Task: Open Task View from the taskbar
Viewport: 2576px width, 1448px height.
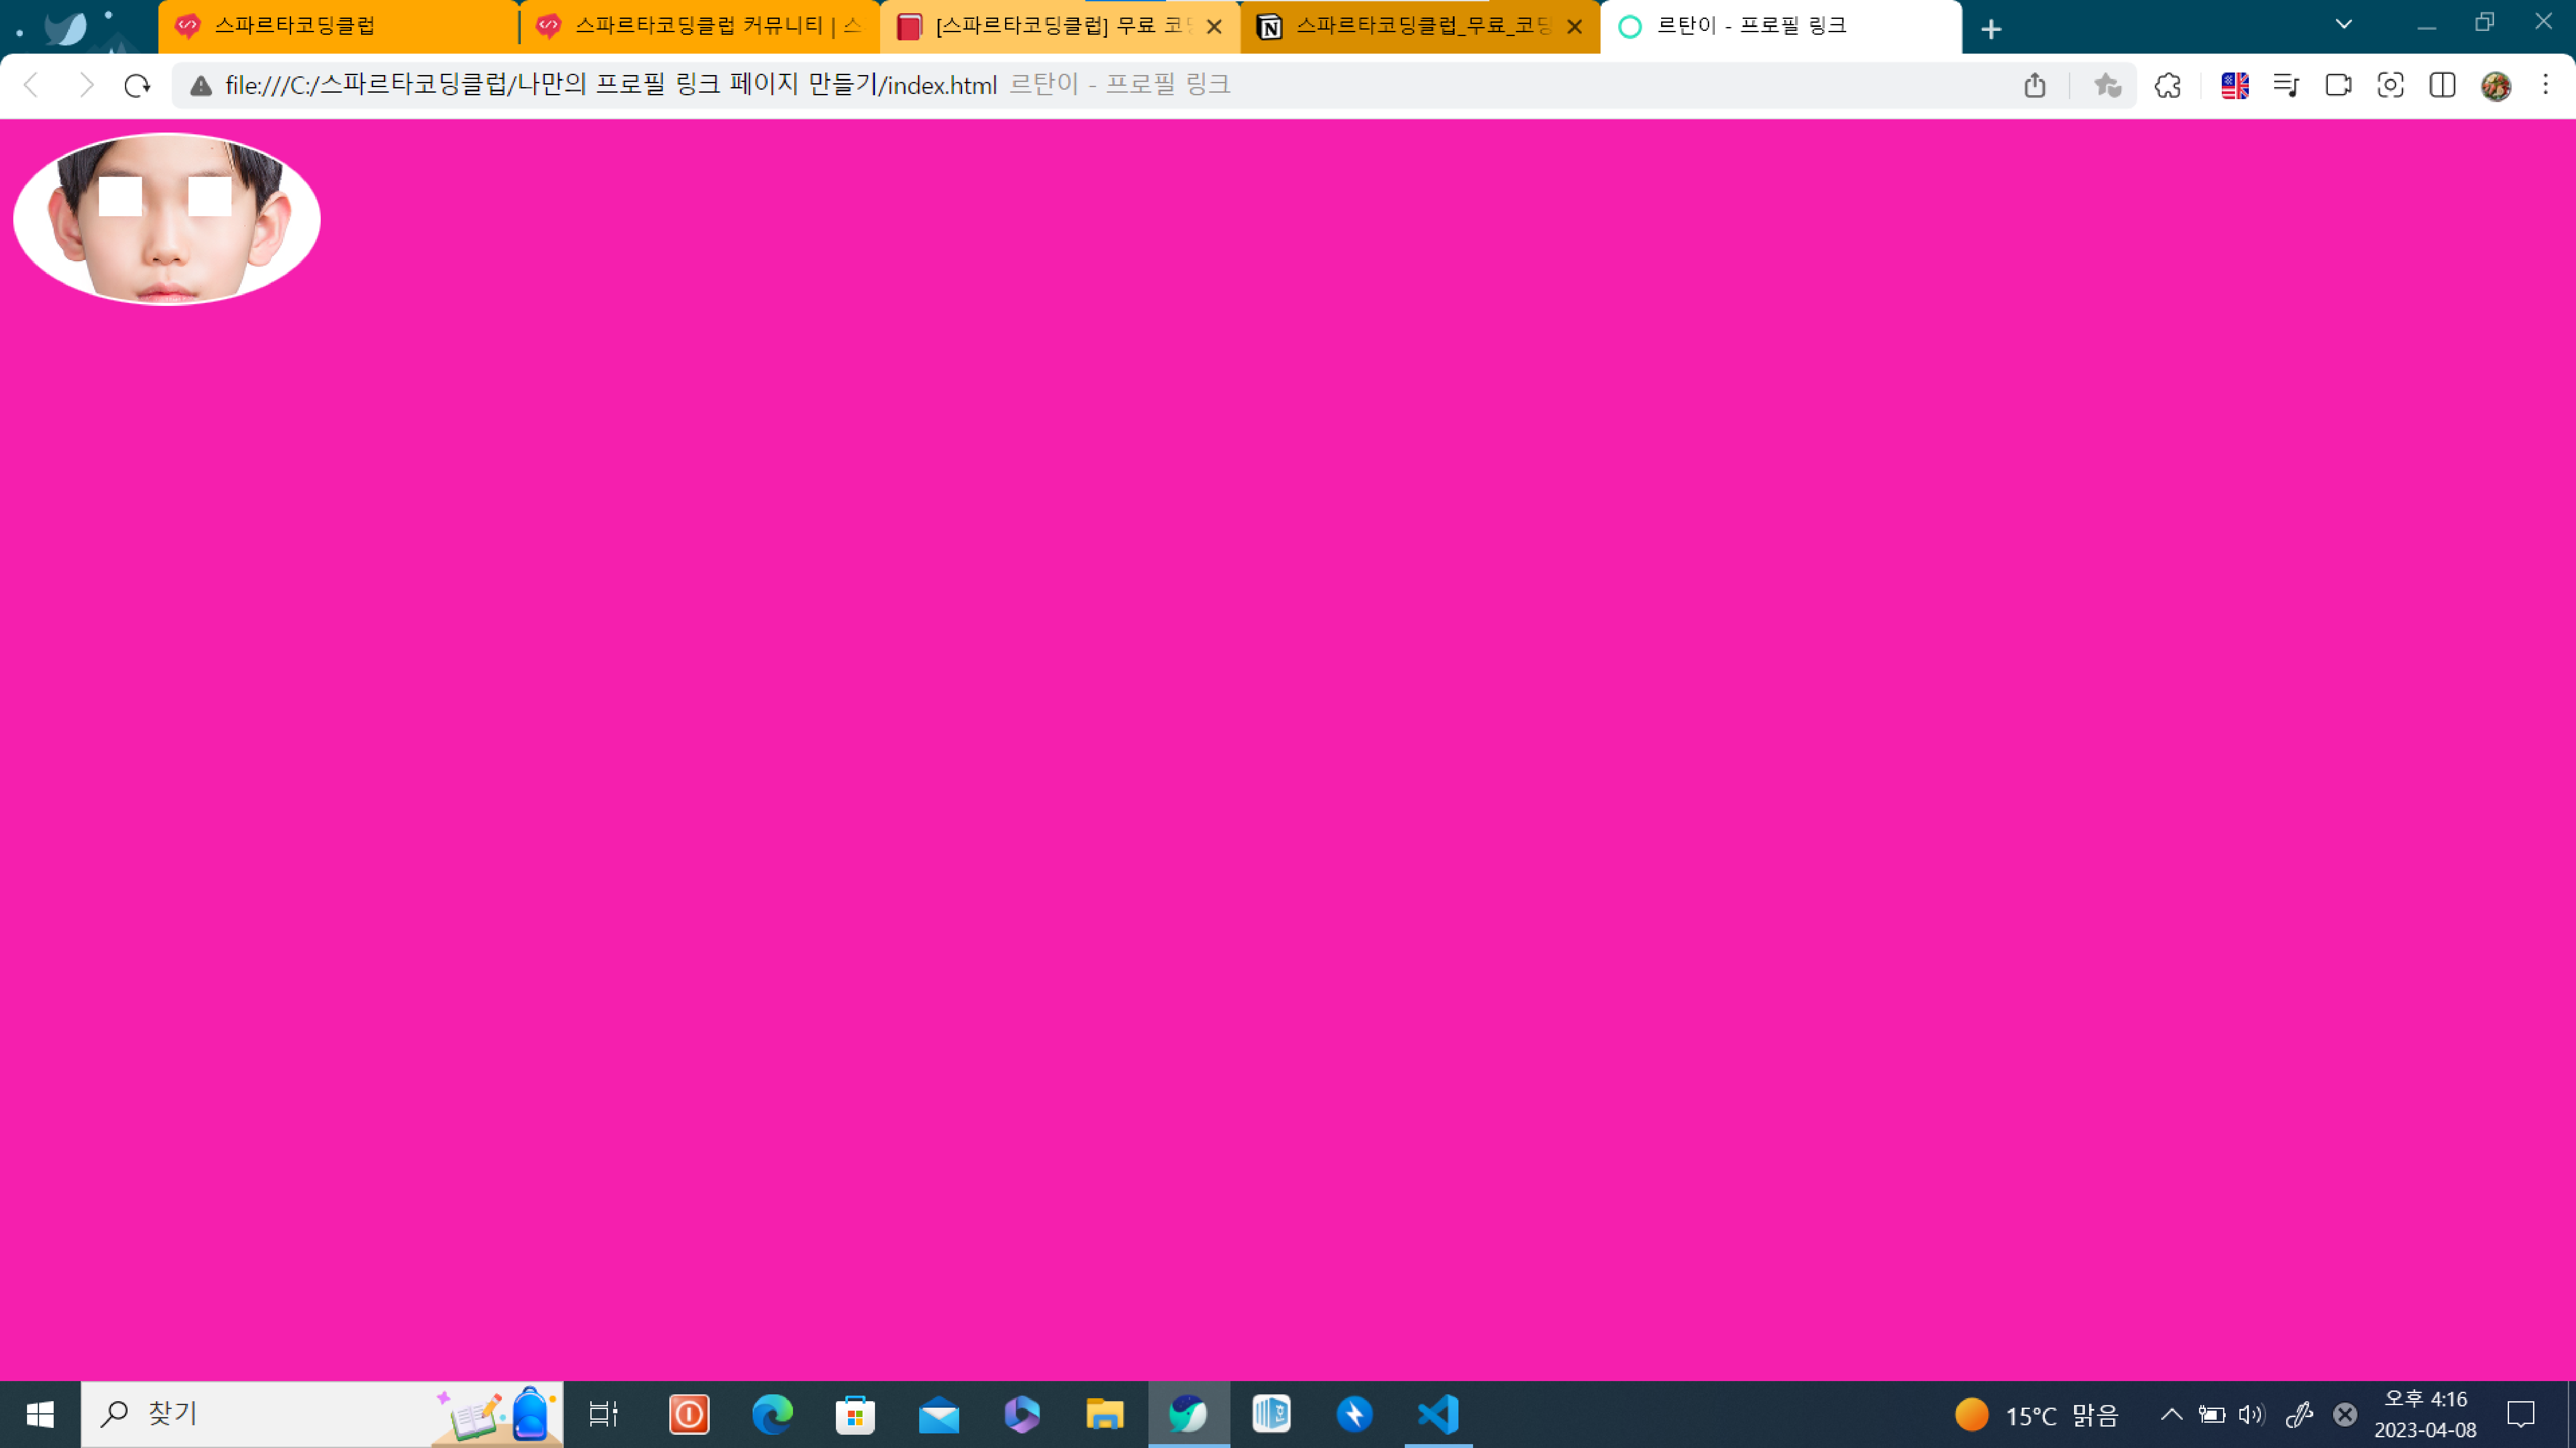Action: point(603,1414)
